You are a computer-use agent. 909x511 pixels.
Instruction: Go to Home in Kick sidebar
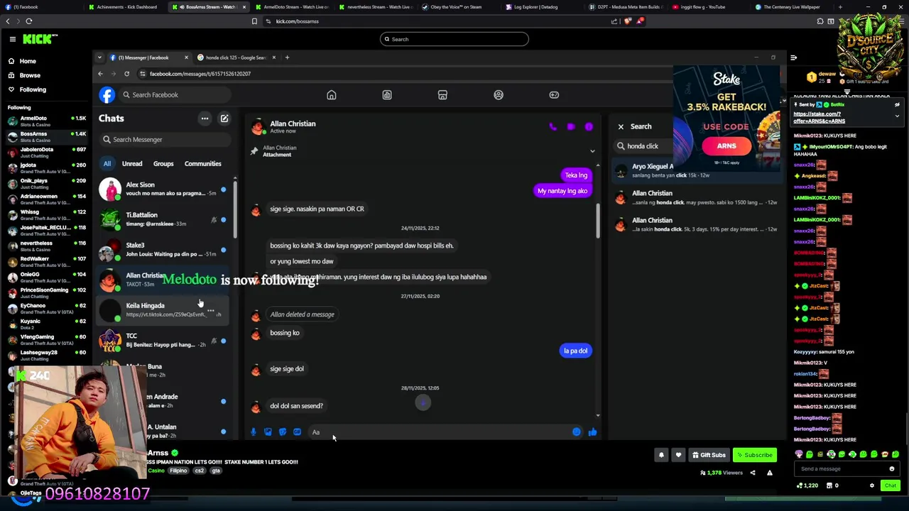28,61
